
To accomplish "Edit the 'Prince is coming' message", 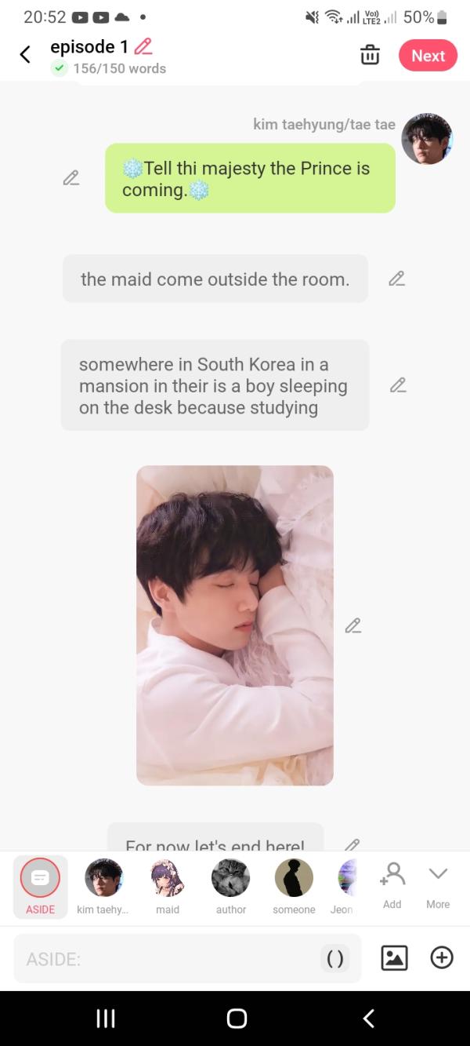I will pos(71,178).
